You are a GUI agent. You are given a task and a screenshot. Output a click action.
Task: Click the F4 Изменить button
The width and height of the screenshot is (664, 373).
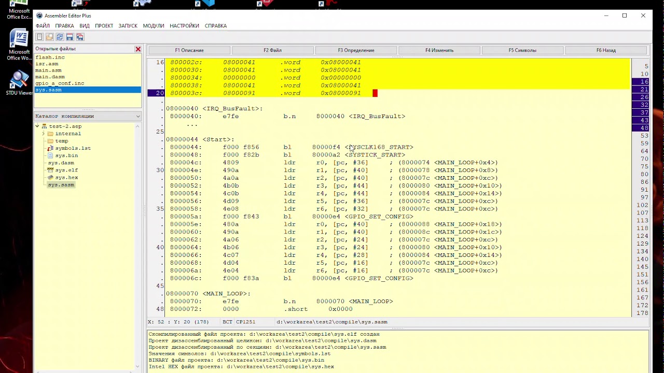[x=439, y=50]
